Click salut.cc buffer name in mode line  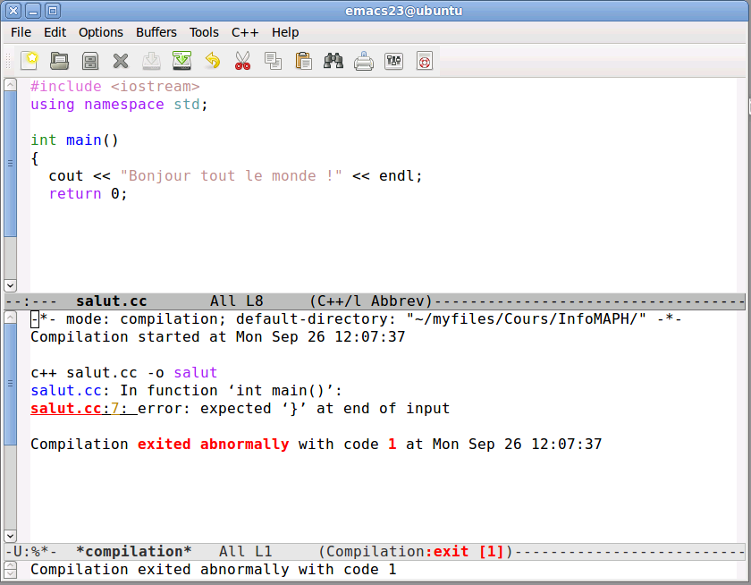[x=111, y=301]
